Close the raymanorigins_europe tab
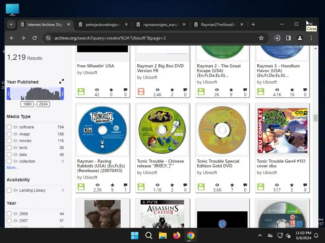The image size is (325, 243). coord(184,24)
